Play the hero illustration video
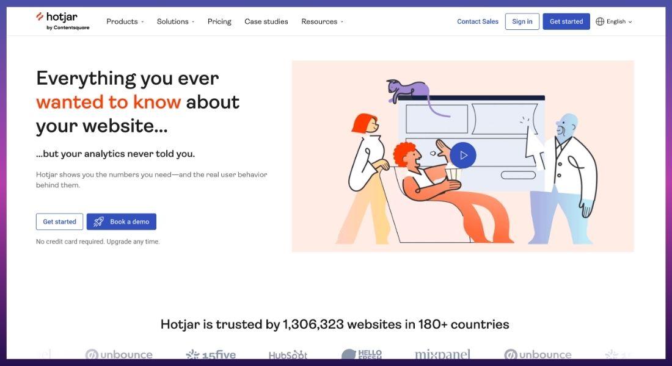Image resolution: width=672 pixels, height=366 pixels. (463, 155)
